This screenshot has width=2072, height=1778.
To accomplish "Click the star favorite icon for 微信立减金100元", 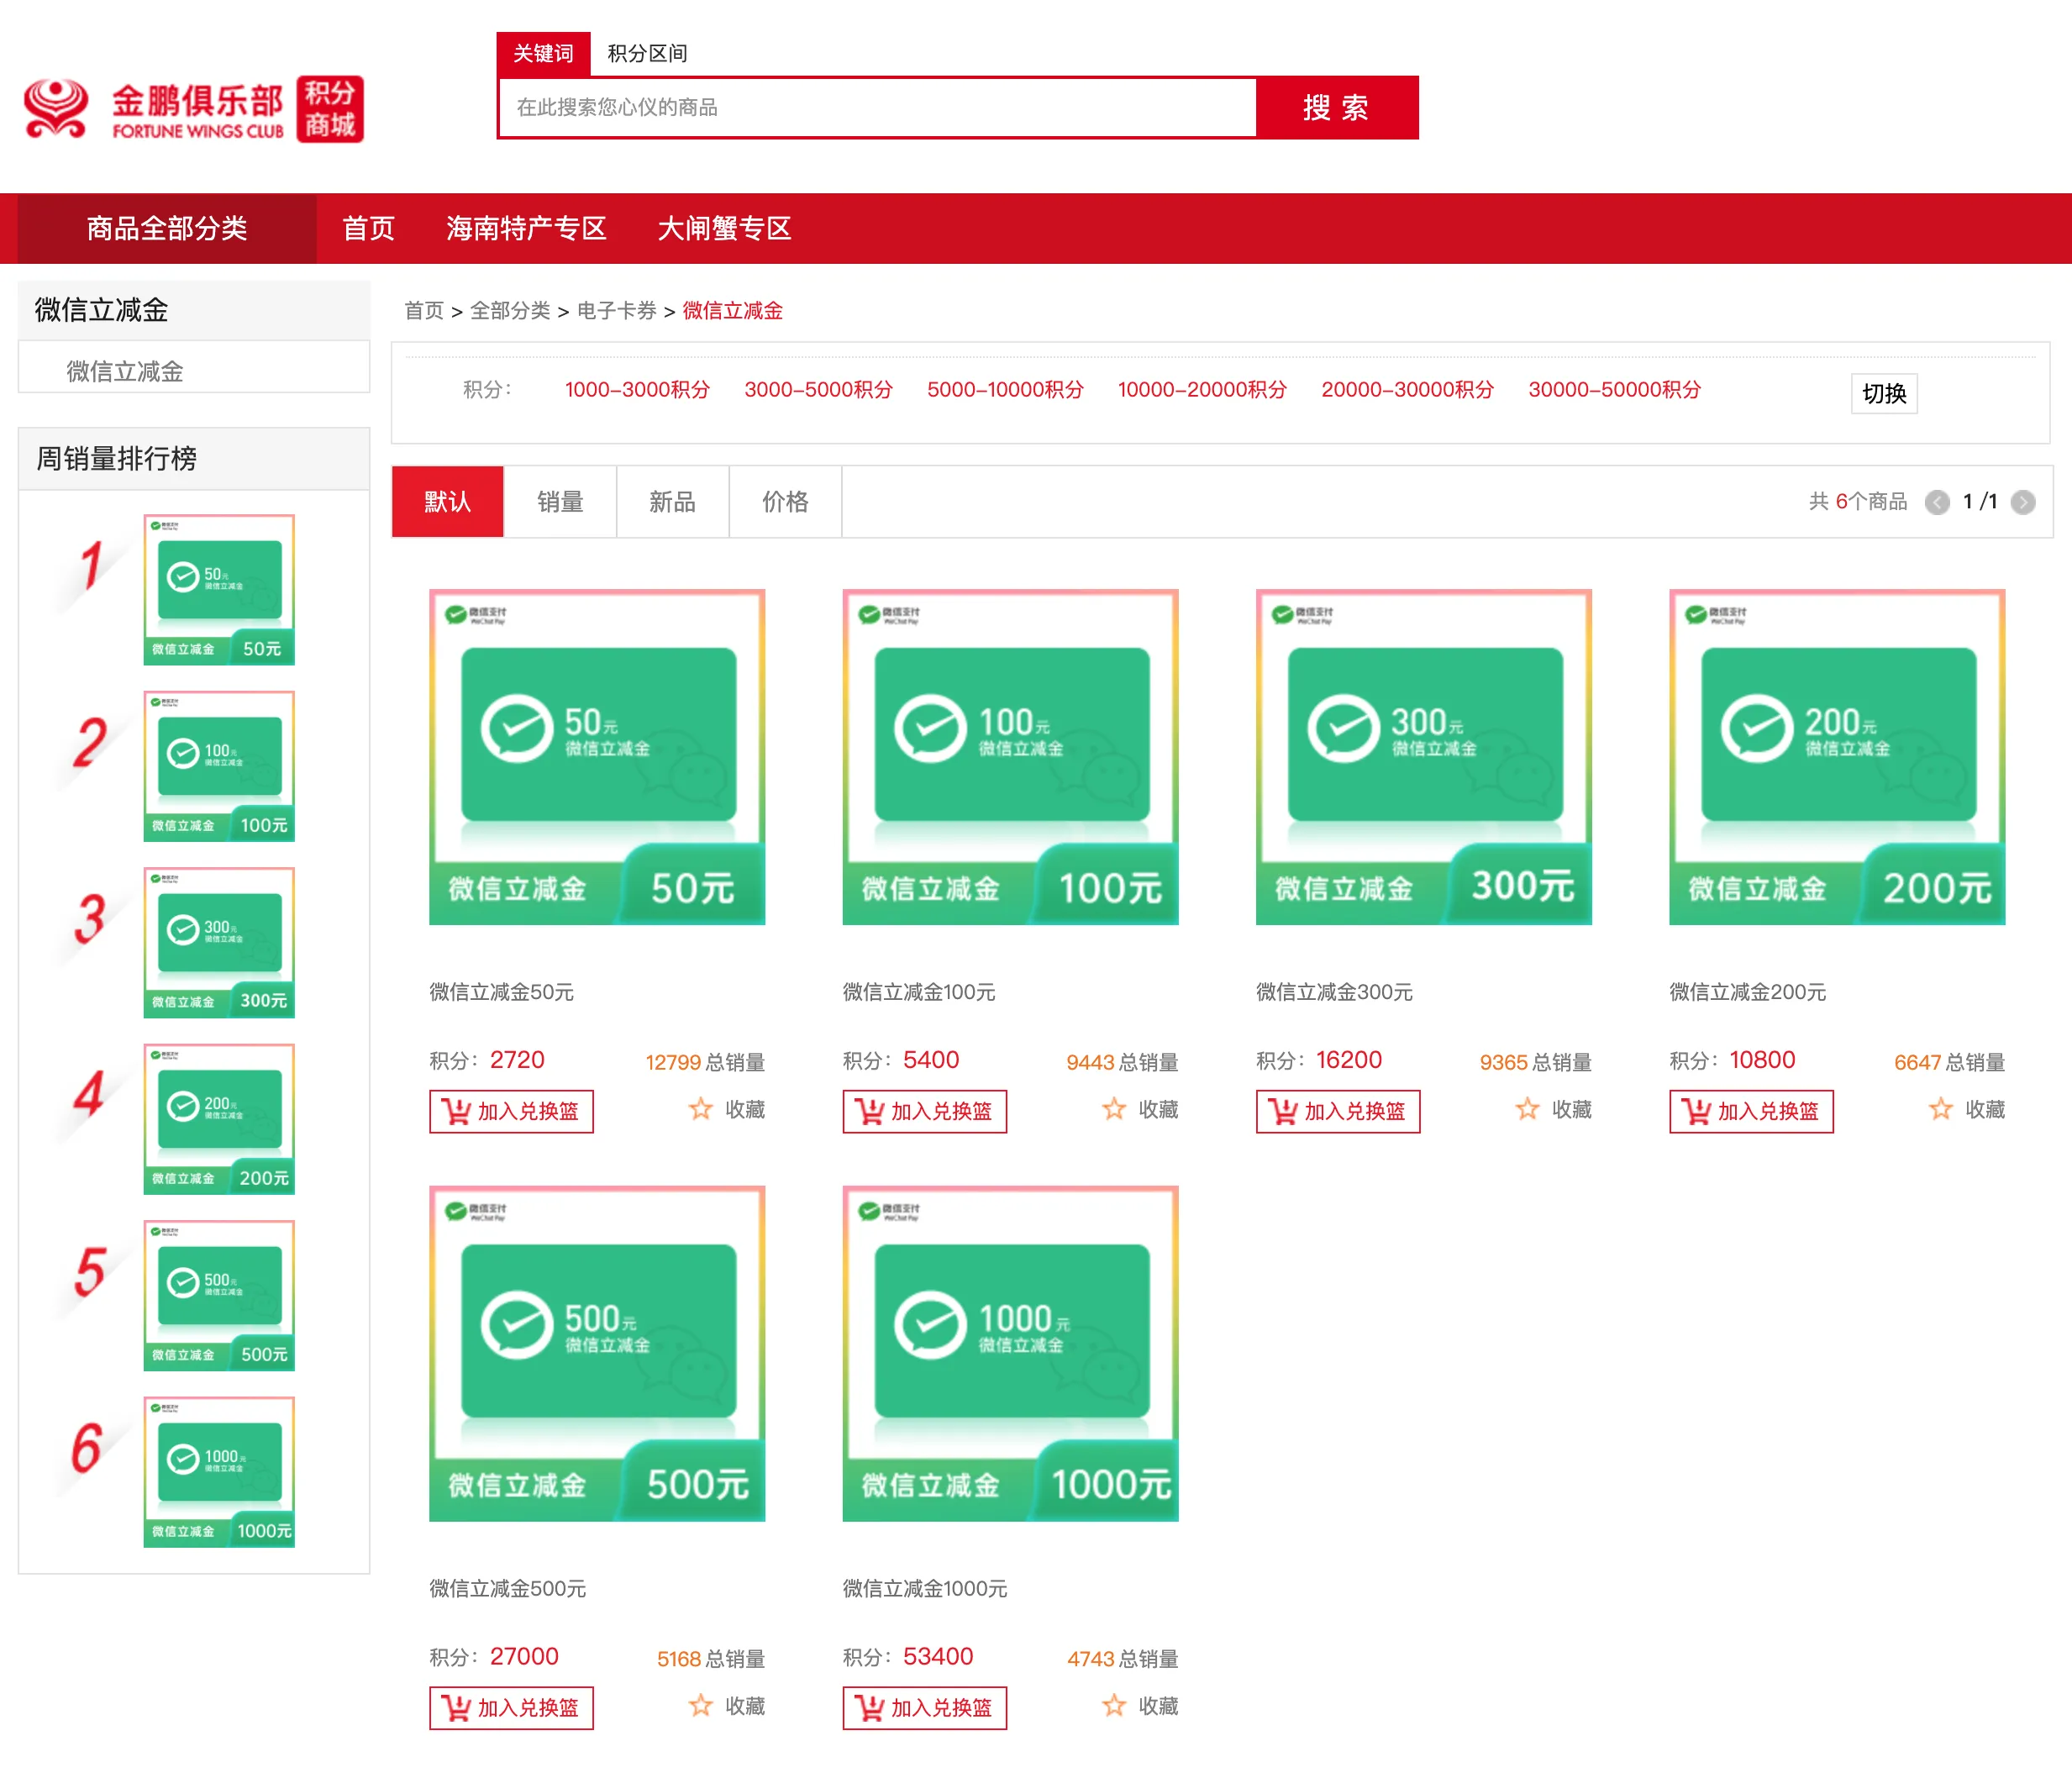I will [1114, 1109].
